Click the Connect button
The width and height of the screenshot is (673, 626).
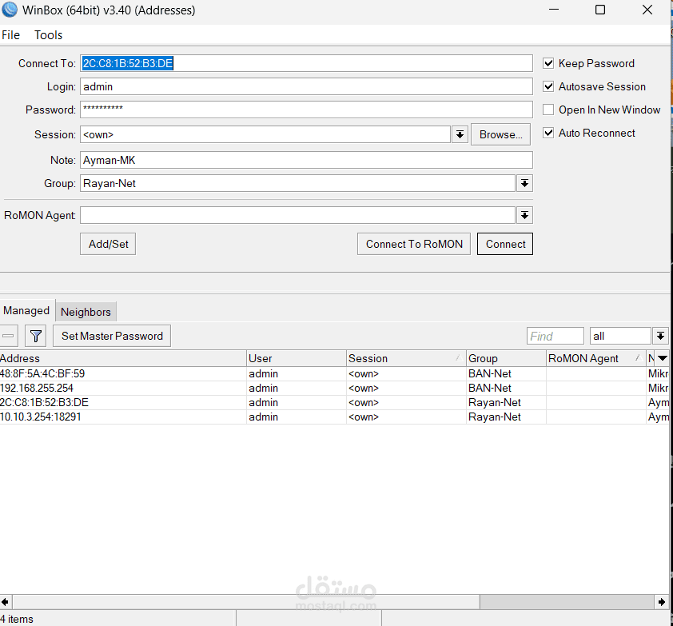coord(505,244)
